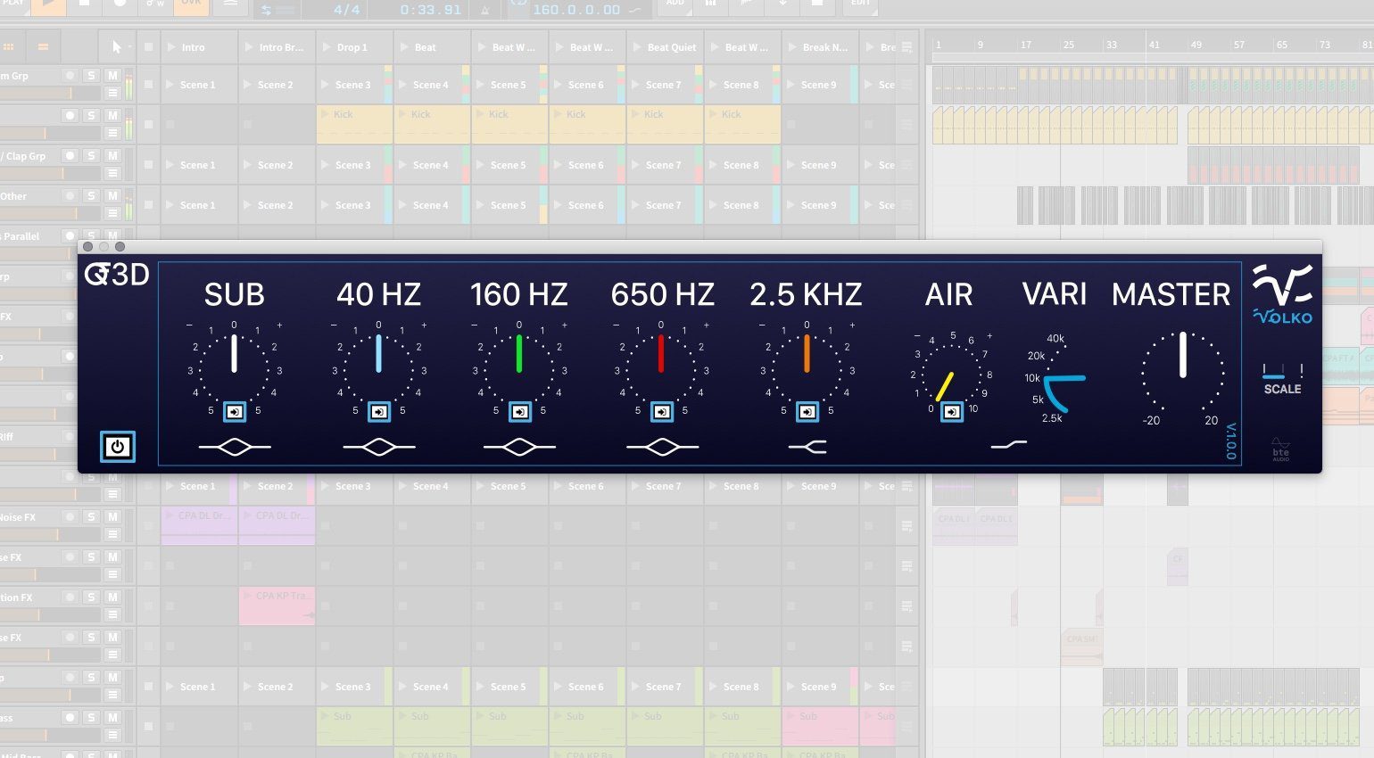Click the CPA KP Tra clip
1374x758 pixels.
277,606
